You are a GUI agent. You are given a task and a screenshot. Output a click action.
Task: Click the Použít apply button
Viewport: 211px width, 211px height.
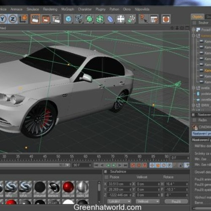pyautogui.click(x=176, y=202)
